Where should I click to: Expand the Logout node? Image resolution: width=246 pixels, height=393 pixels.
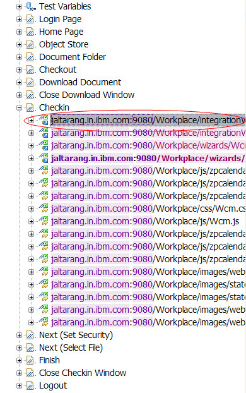tap(20, 385)
